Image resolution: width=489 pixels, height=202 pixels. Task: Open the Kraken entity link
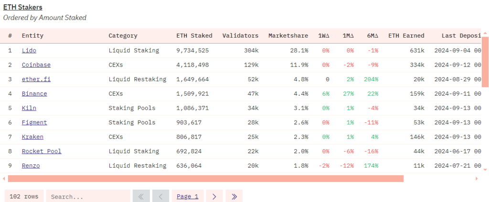point(32,137)
